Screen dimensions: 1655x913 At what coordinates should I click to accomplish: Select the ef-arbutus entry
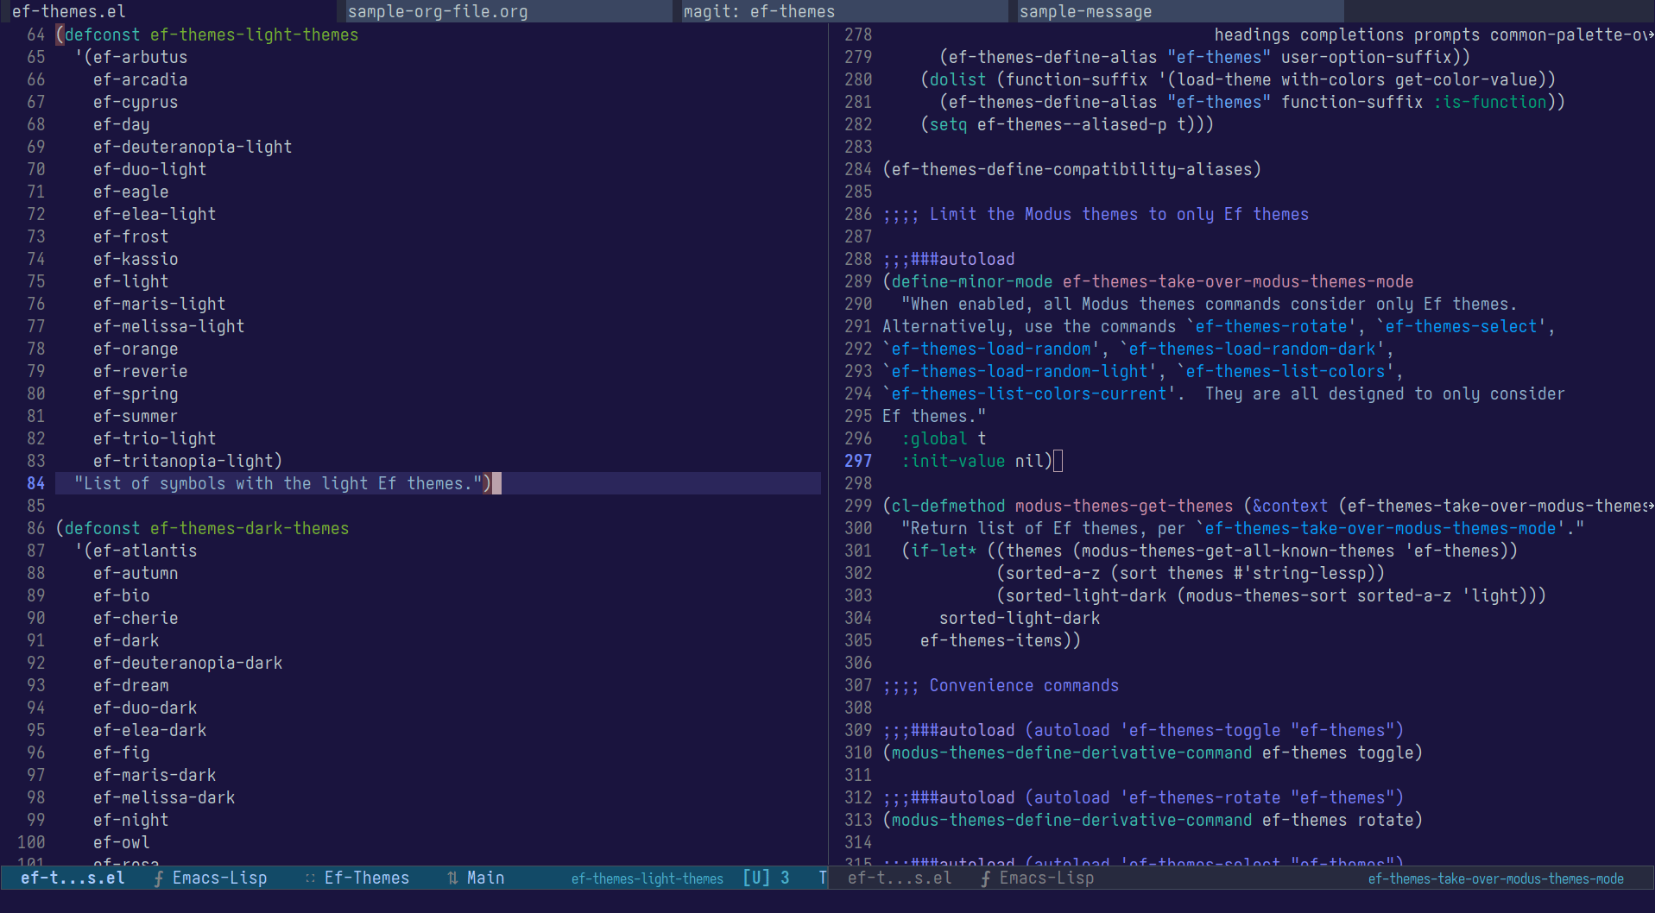[141, 57]
